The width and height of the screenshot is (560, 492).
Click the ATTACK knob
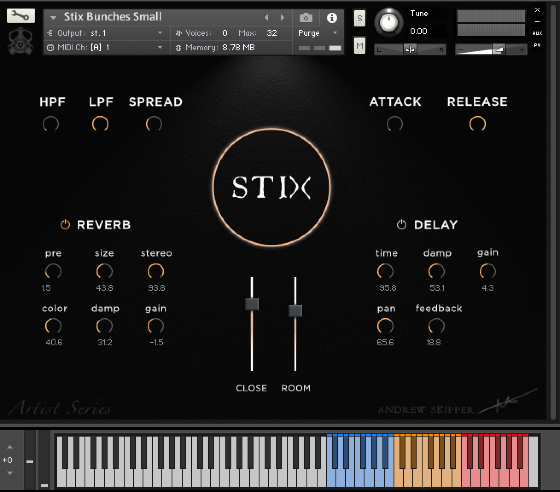395,124
